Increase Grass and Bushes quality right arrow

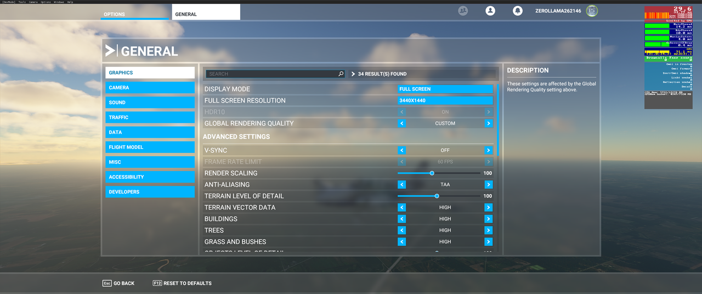click(489, 242)
